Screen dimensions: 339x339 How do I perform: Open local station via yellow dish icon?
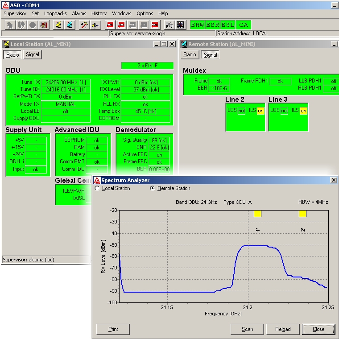tap(58, 25)
